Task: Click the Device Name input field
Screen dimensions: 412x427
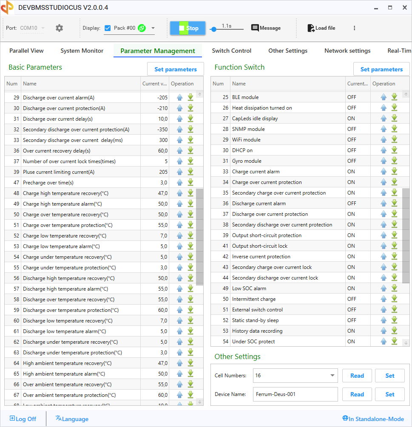Action: point(295,394)
